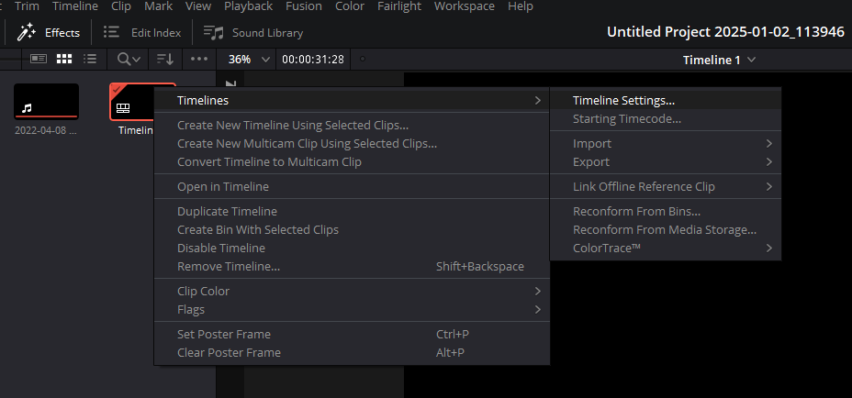Choose Timeline Settings from submenu
Image resolution: width=852 pixels, height=398 pixels.
point(623,100)
